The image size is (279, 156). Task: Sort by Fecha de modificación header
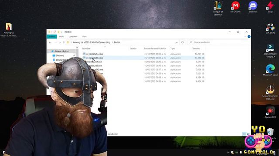point(155,49)
